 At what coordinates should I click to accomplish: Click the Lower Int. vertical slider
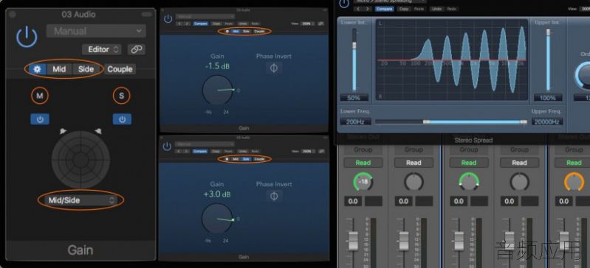point(354,60)
